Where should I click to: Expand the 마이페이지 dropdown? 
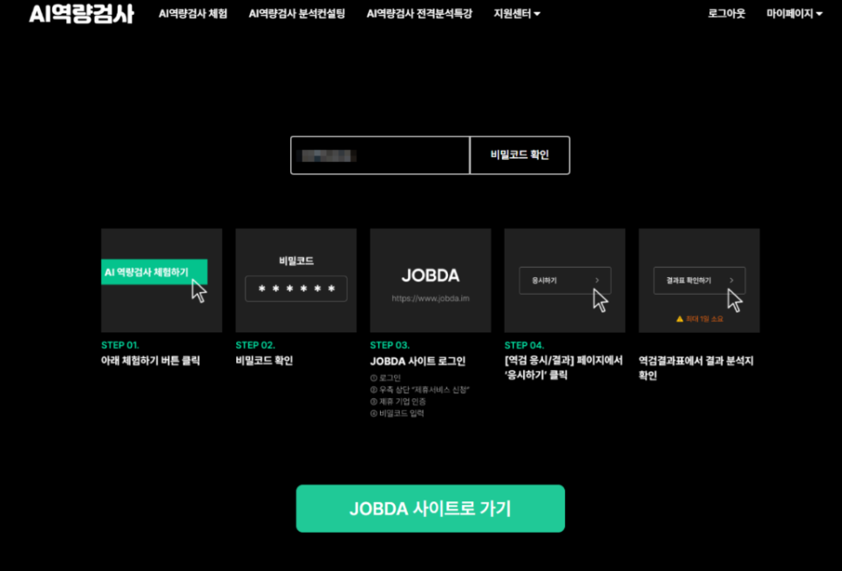(794, 14)
